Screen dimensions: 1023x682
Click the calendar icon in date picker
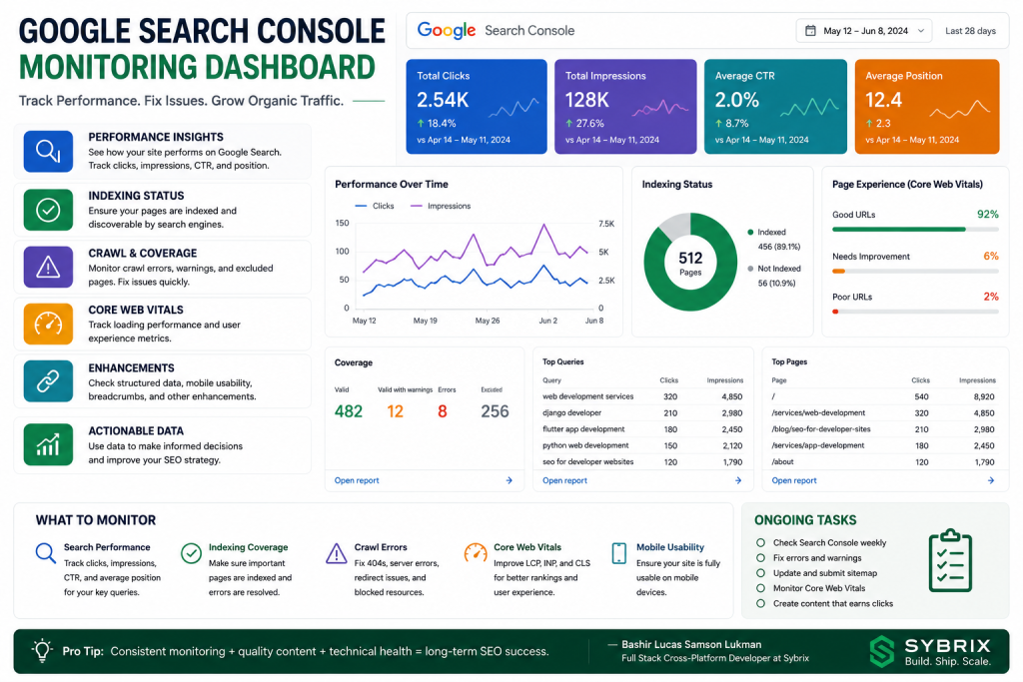coord(810,31)
